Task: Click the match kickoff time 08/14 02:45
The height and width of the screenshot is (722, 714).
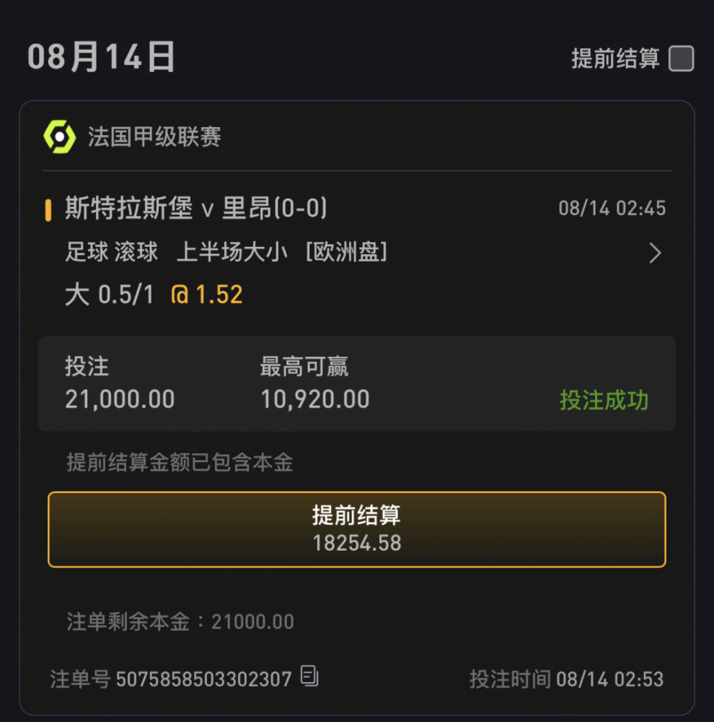Action: coord(612,209)
